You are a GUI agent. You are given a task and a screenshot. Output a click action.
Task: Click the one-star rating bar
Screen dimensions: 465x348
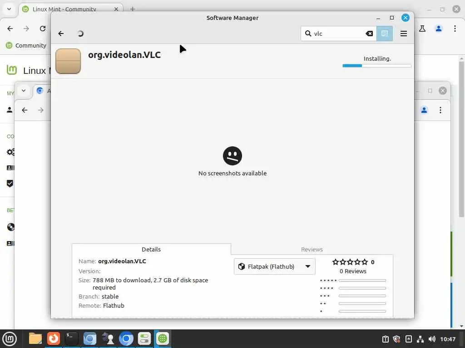click(362, 311)
